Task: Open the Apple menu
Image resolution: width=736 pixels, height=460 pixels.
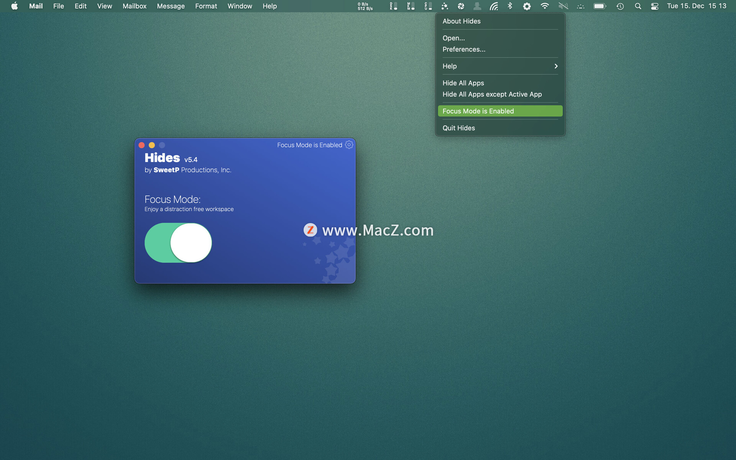Action: pos(14,6)
